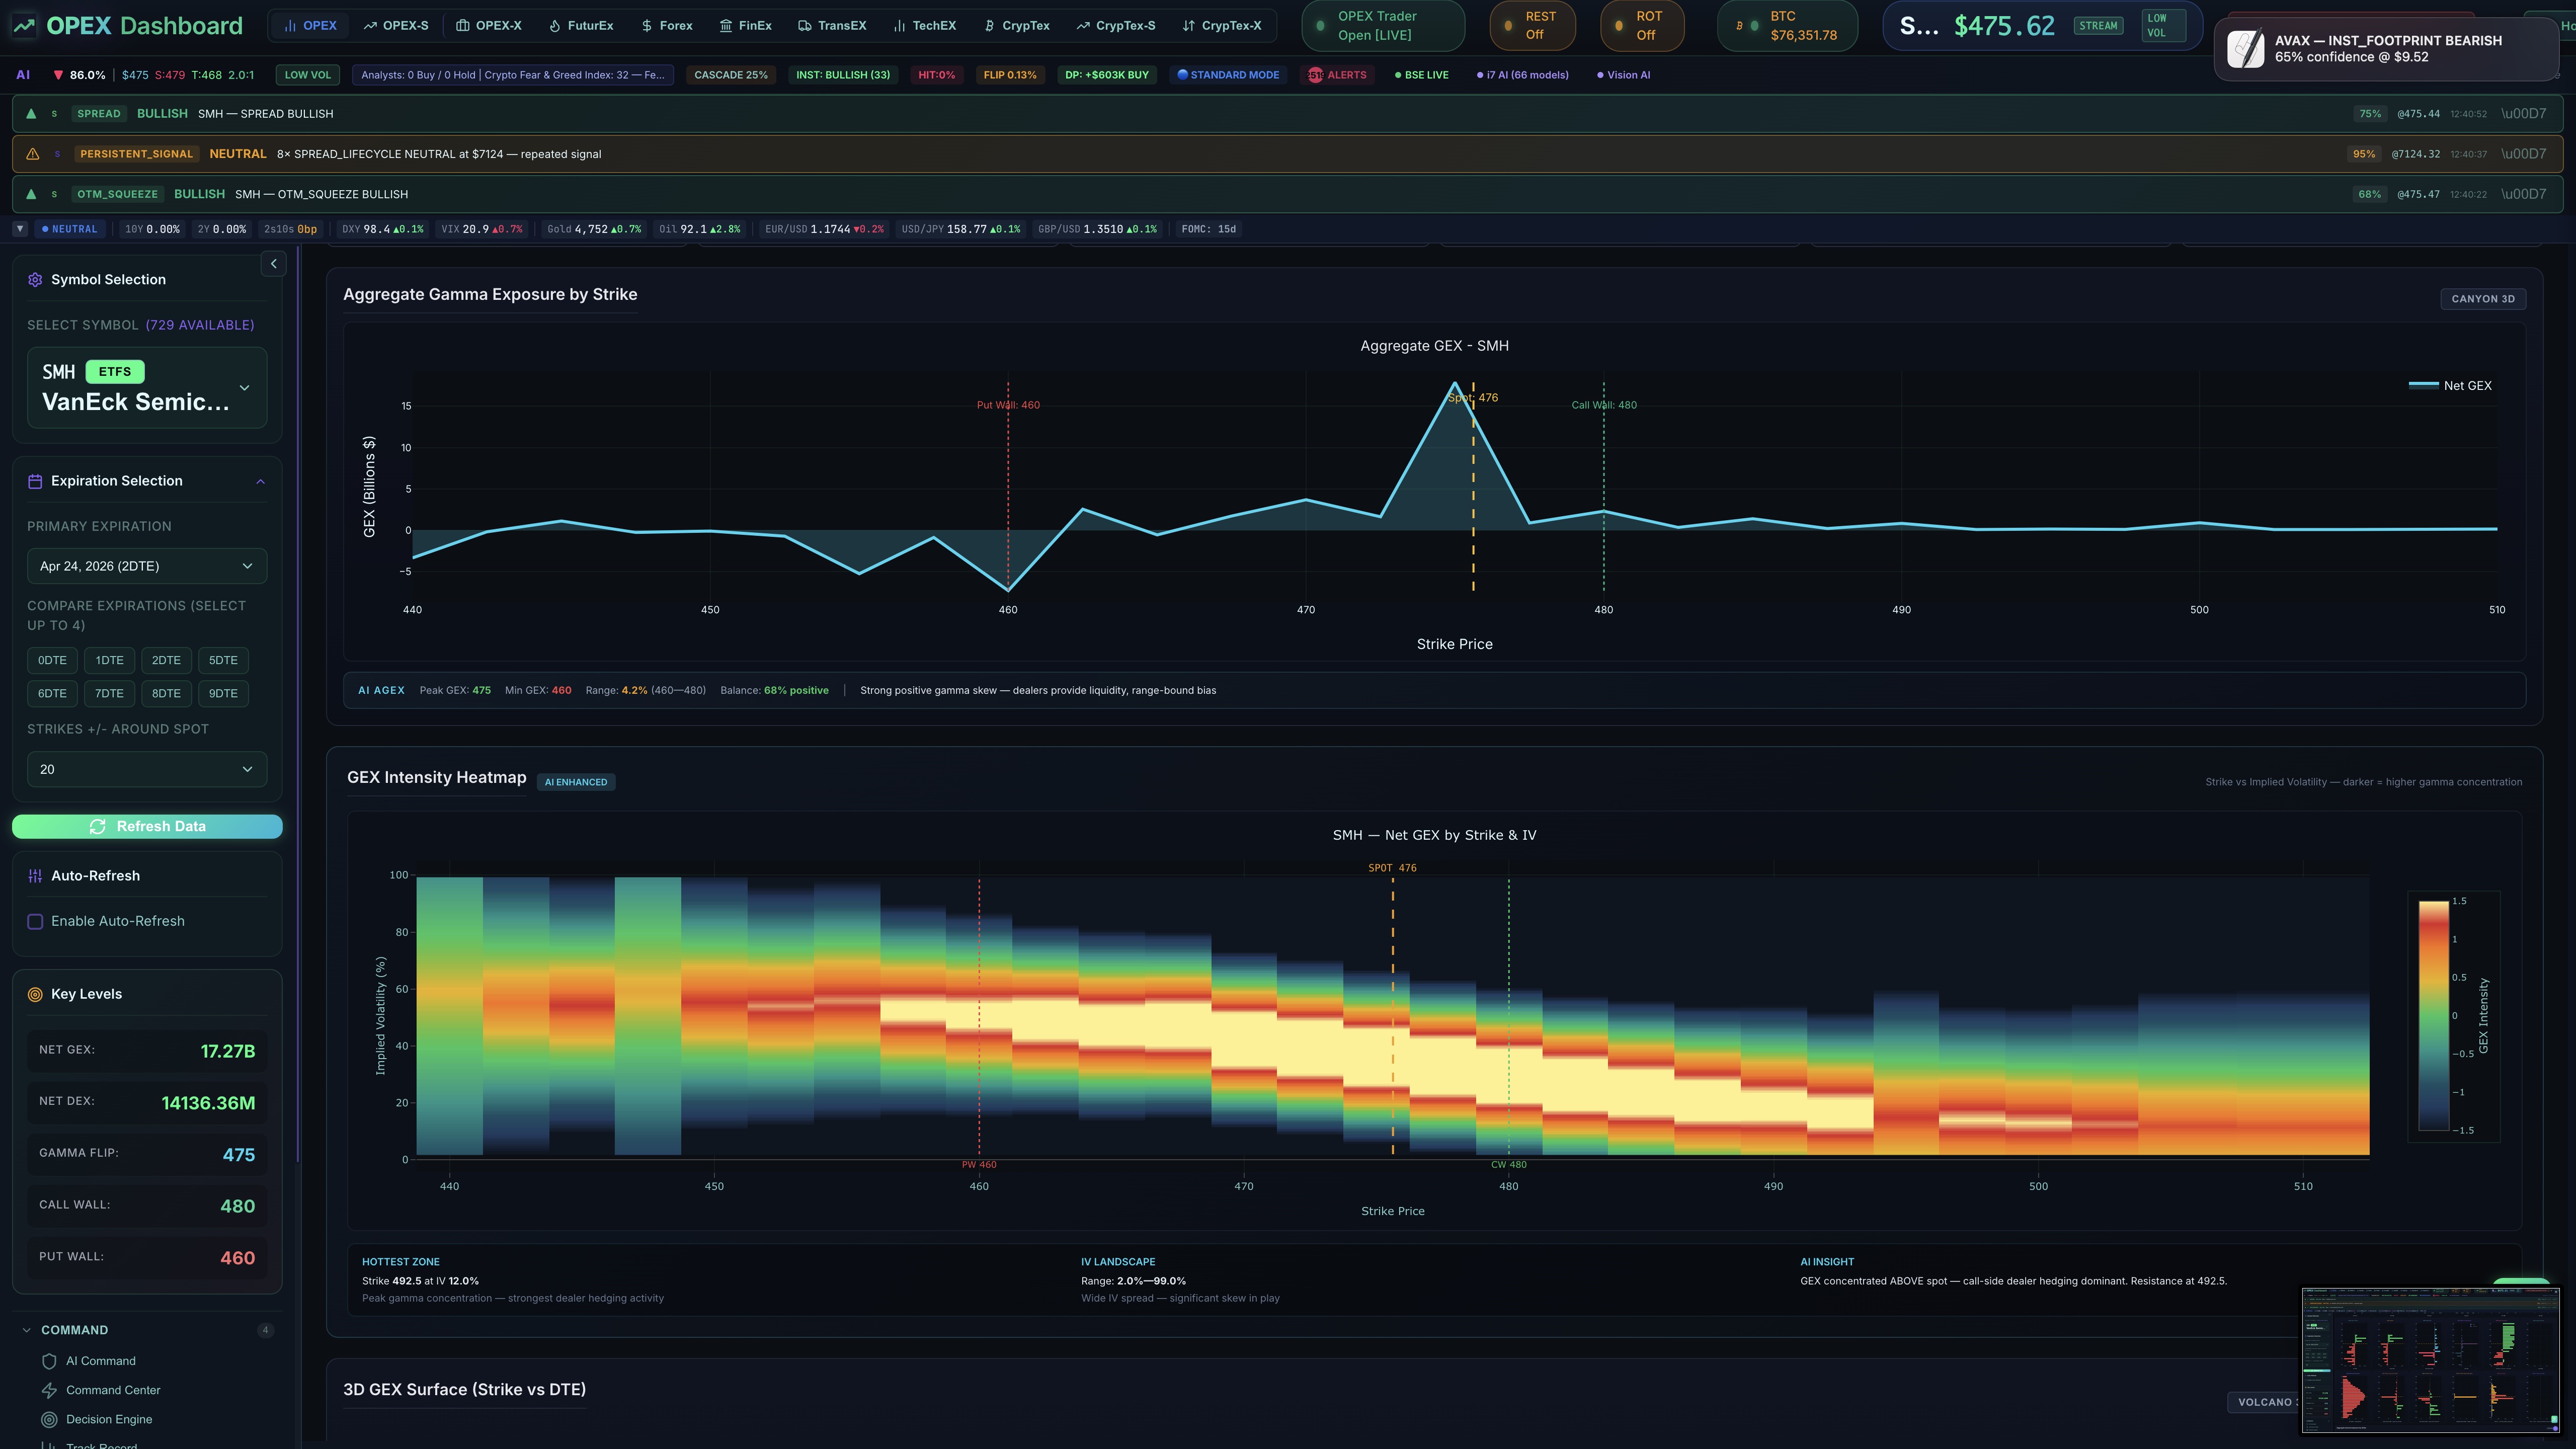This screenshot has height=1449, width=2576.
Task: Click the LOW VOL badge in the AI bar
Action: coord(308,75)
